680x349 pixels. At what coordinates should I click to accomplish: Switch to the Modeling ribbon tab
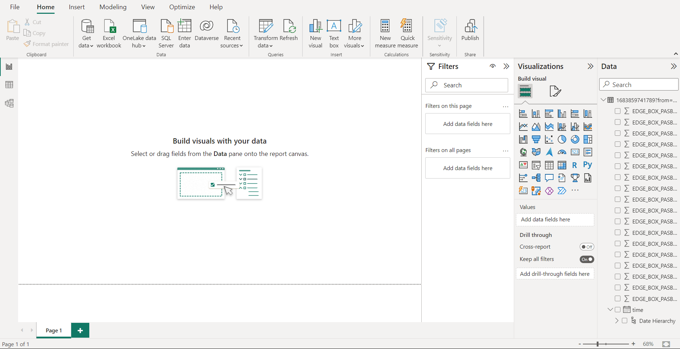click(x=113, y=7)
